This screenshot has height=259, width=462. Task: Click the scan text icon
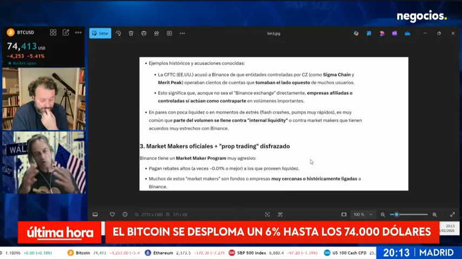click(280, 215)
